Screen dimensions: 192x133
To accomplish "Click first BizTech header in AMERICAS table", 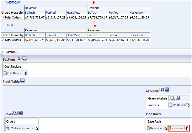I will pos(30,13).
